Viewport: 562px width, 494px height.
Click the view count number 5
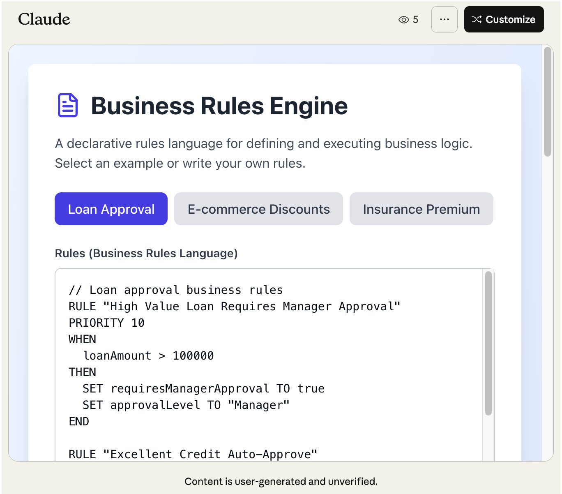416,20
